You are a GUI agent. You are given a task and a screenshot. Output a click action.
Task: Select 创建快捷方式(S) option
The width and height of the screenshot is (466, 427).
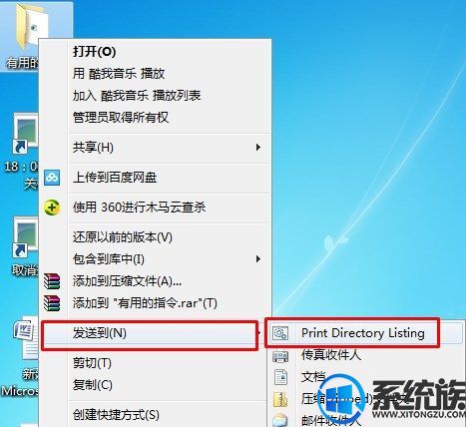tap(116, 414)
